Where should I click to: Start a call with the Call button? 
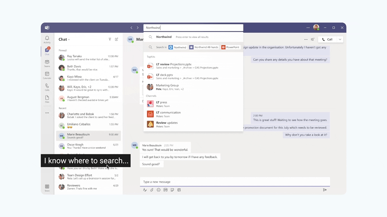327,39
